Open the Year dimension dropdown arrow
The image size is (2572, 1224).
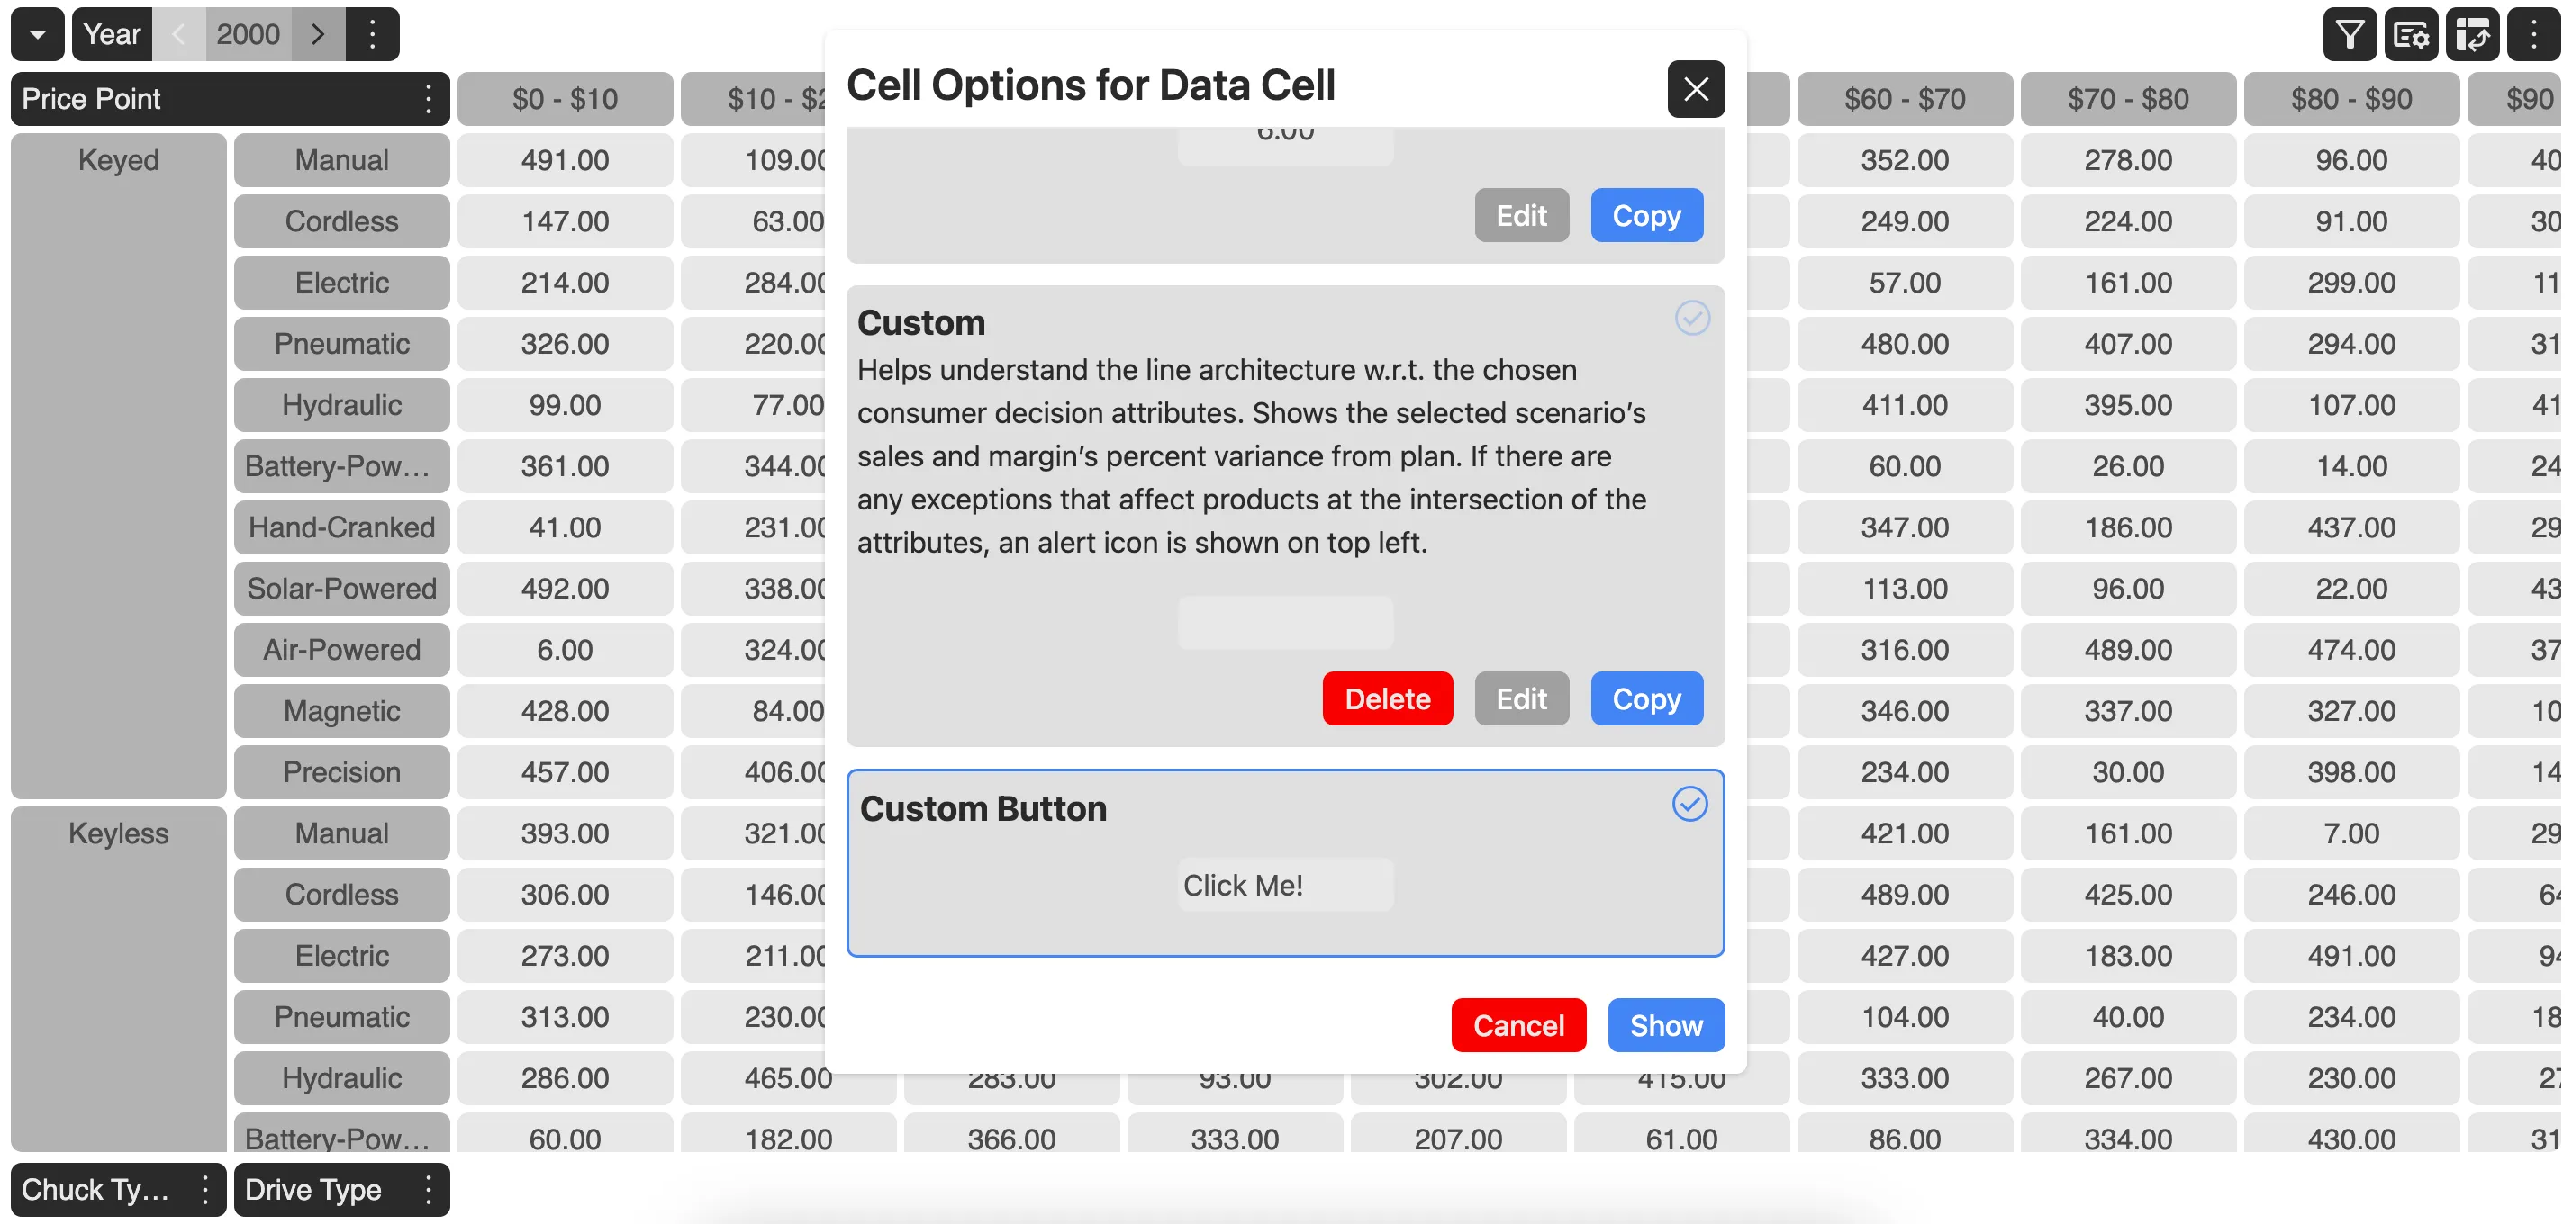point(37,34)
